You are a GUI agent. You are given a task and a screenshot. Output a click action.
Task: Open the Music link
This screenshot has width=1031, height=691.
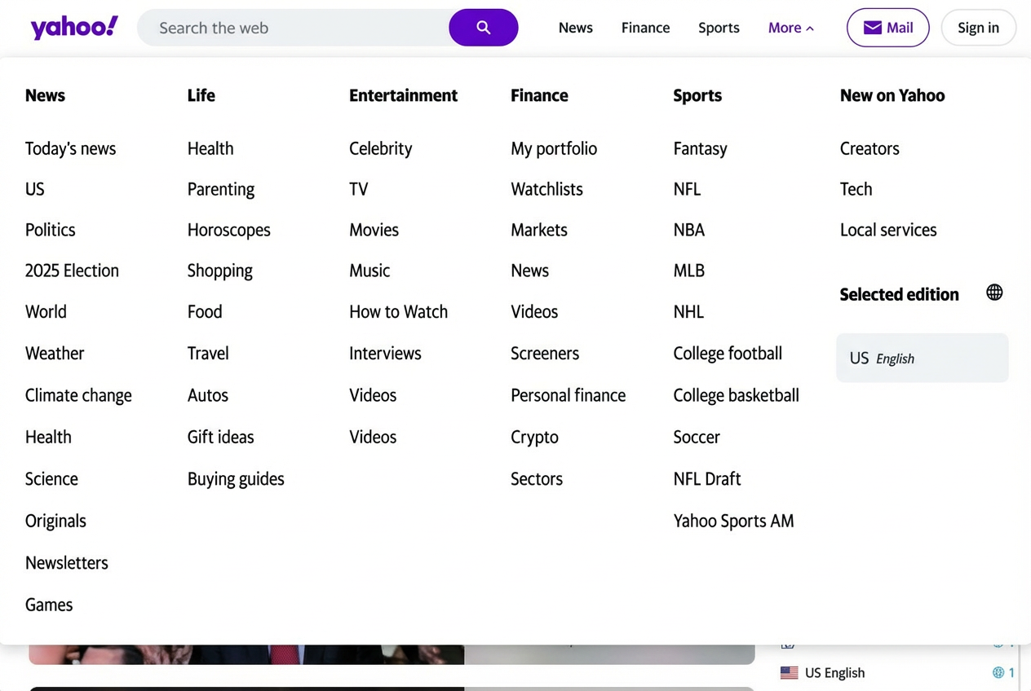(x=369, y=271)
